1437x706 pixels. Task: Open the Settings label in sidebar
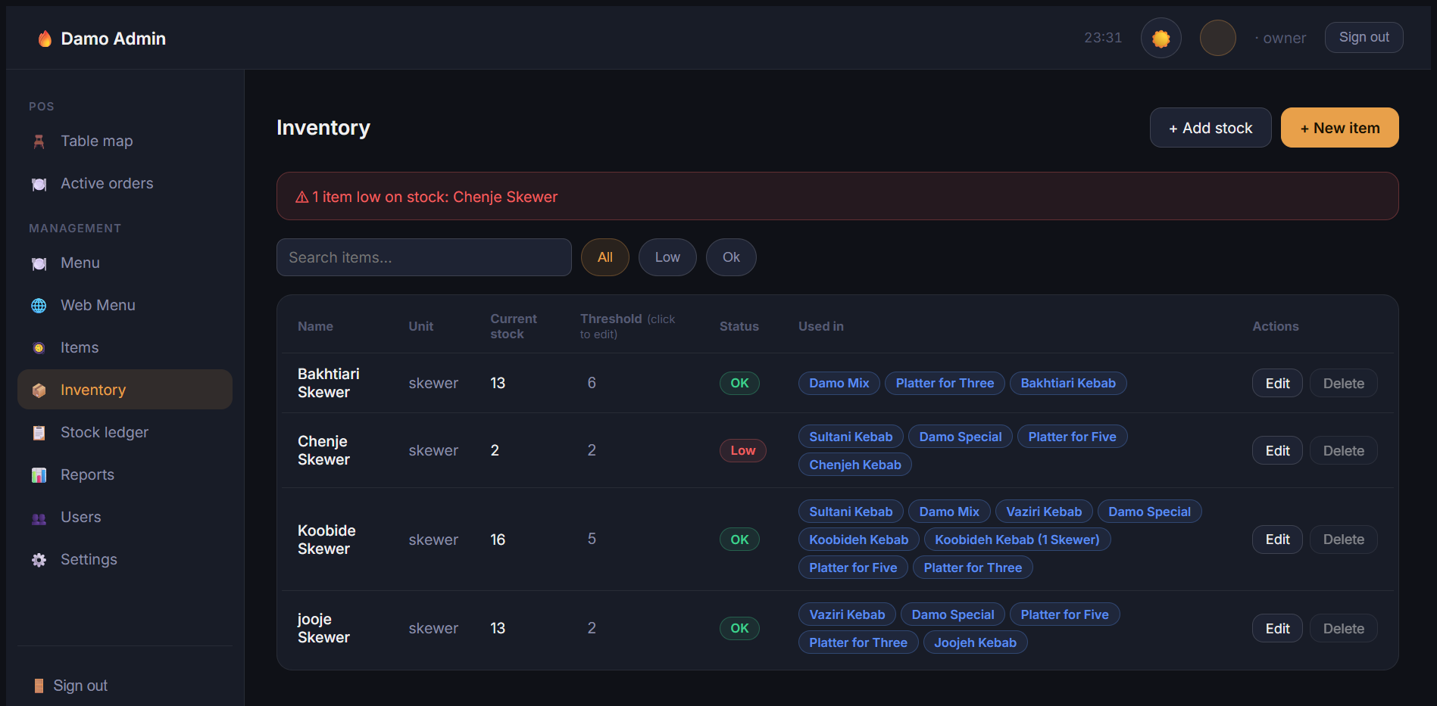click(x=89, y=559)
